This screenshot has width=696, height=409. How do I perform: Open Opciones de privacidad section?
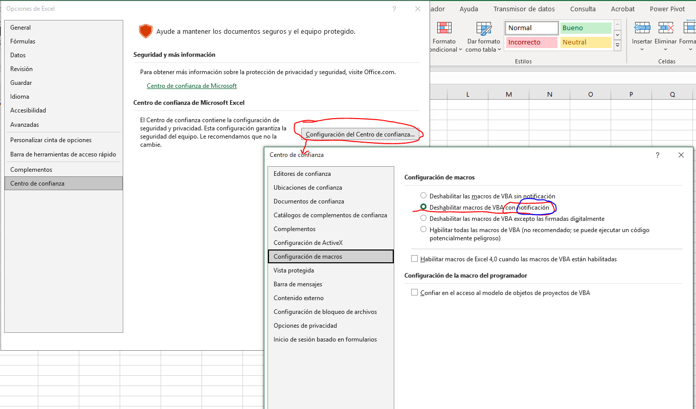pos(331,326)
